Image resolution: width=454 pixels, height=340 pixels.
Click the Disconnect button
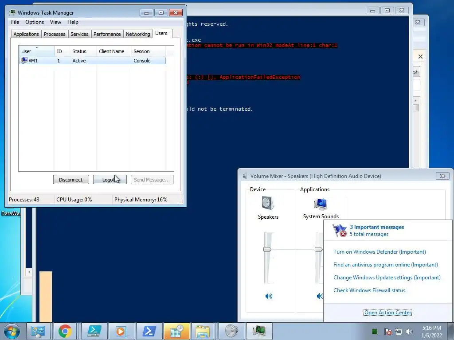click(x=71, y=180)
